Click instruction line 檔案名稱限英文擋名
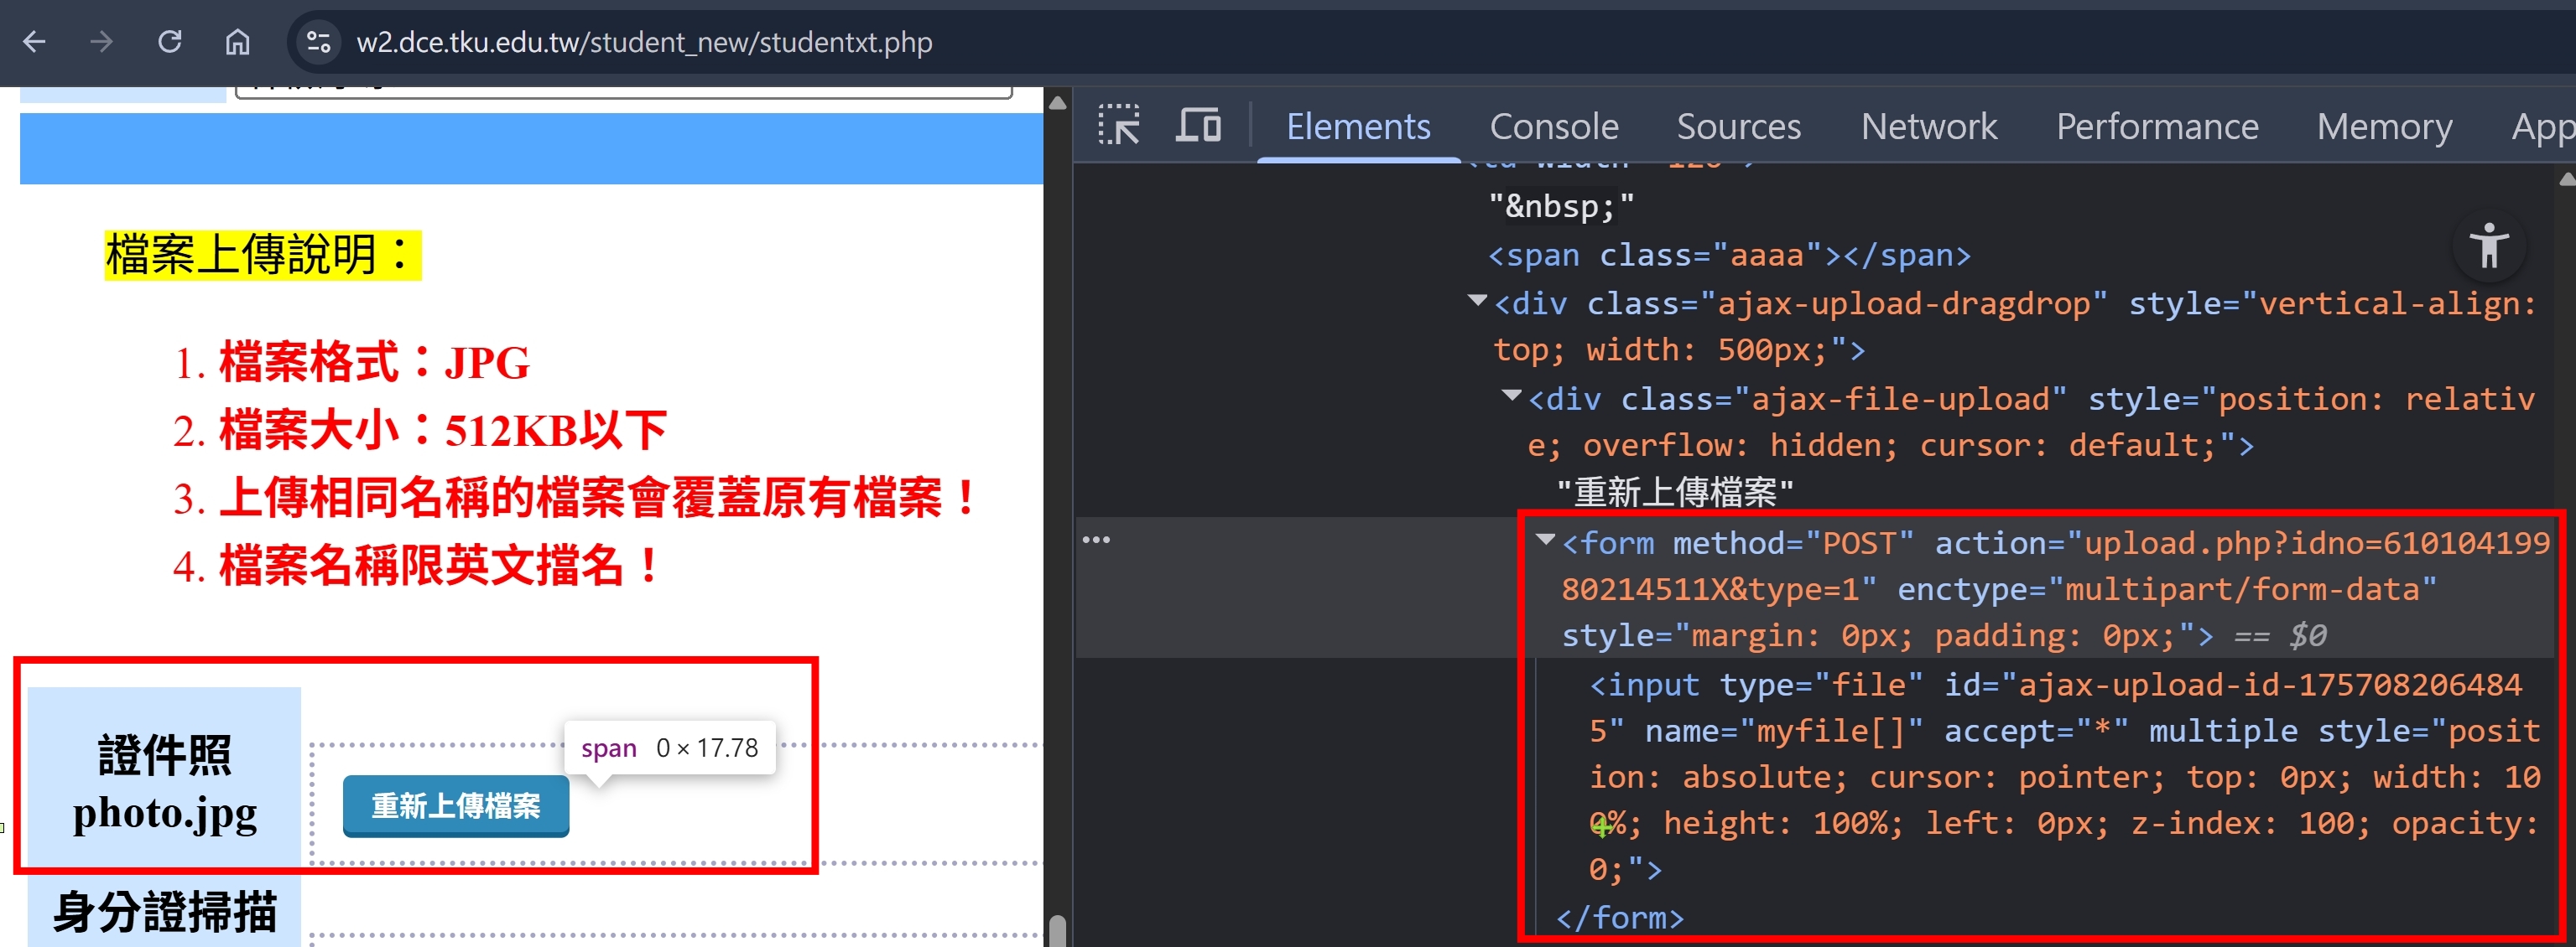Image resolution: width=2576 pixels, height=947 pixels. click(440, 566)
